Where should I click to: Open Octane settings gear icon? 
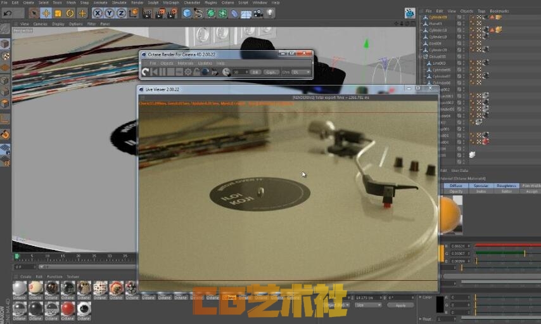click(188, 72)
